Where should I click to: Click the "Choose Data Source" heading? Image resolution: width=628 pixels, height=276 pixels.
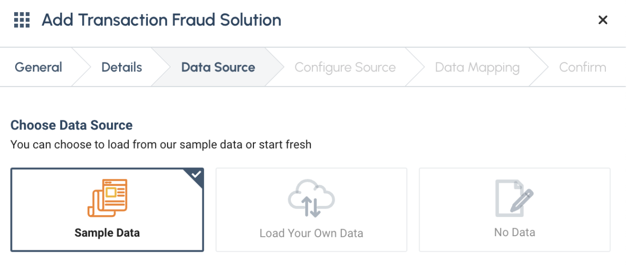point(72,125)
